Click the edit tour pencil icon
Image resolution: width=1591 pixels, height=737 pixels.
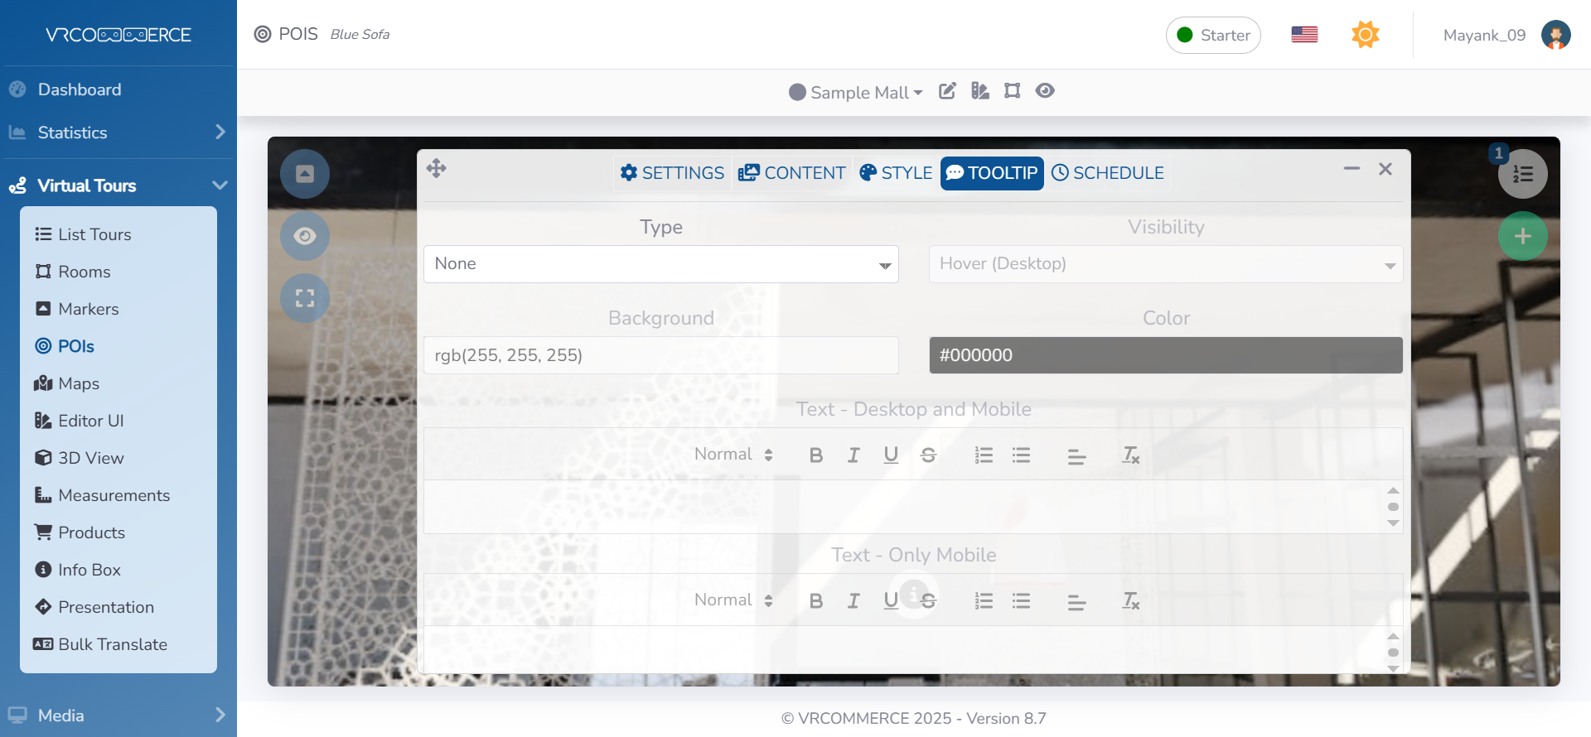tap(947, 91)
